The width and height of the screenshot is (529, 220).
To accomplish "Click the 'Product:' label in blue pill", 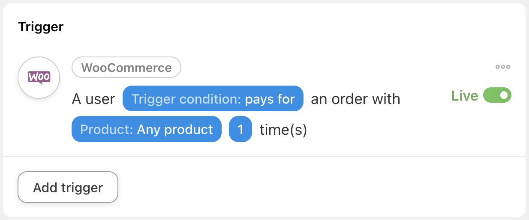I will 107,129.
